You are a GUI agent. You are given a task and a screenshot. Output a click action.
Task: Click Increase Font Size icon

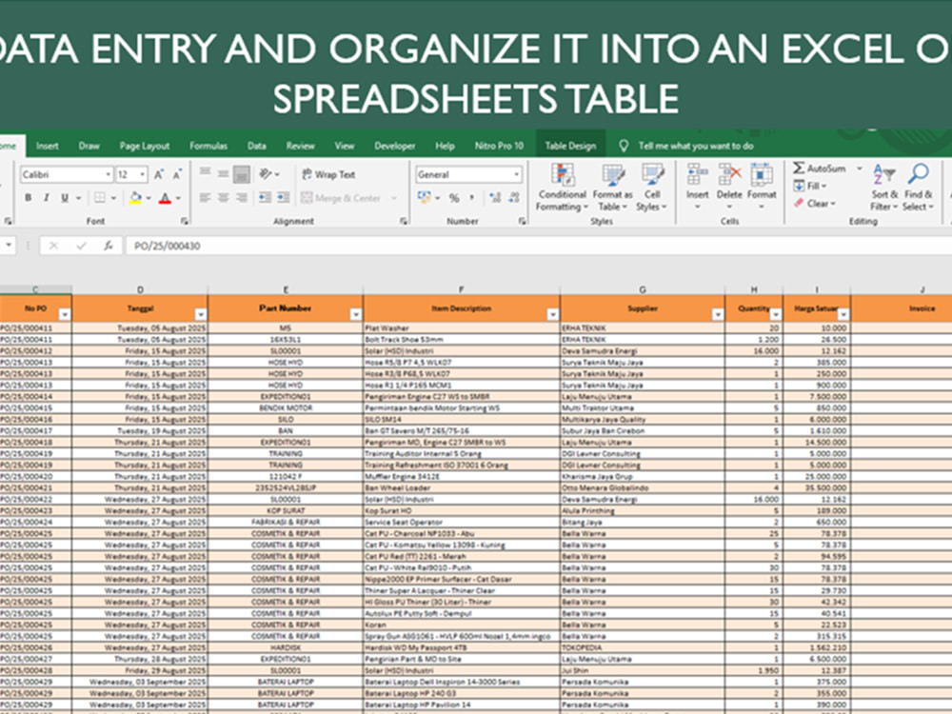[158, 175]
